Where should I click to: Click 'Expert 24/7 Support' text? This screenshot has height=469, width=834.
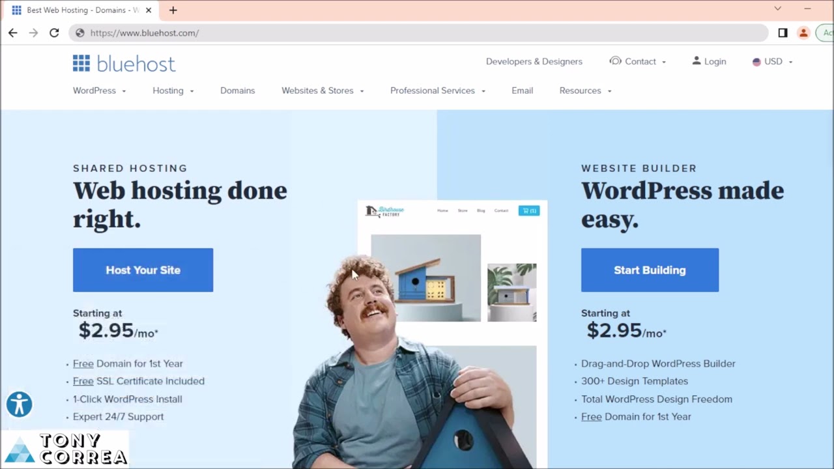tap(118, 416)
